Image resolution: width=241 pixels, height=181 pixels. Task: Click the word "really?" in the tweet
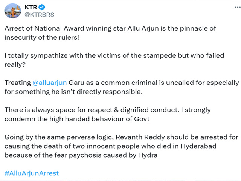tap(15, 64)
